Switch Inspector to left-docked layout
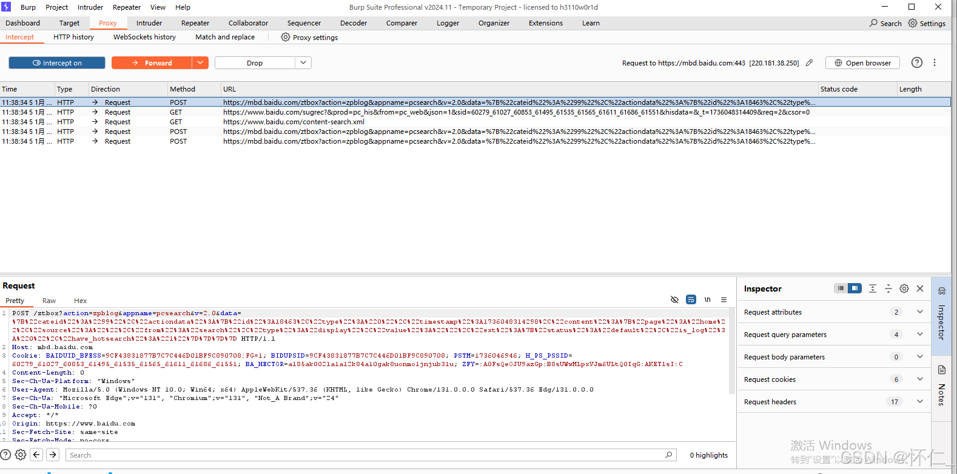This screenshot has width=957, height=474. pos(841,289)
